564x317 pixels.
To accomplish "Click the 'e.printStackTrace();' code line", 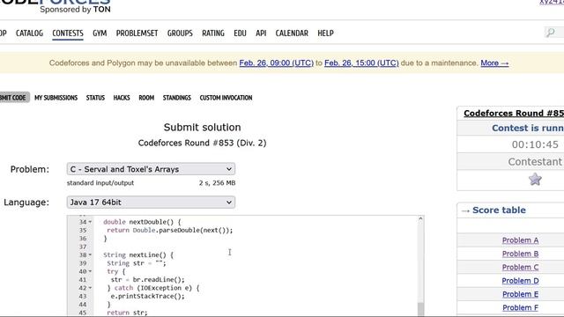I will [x=147, y=296].
